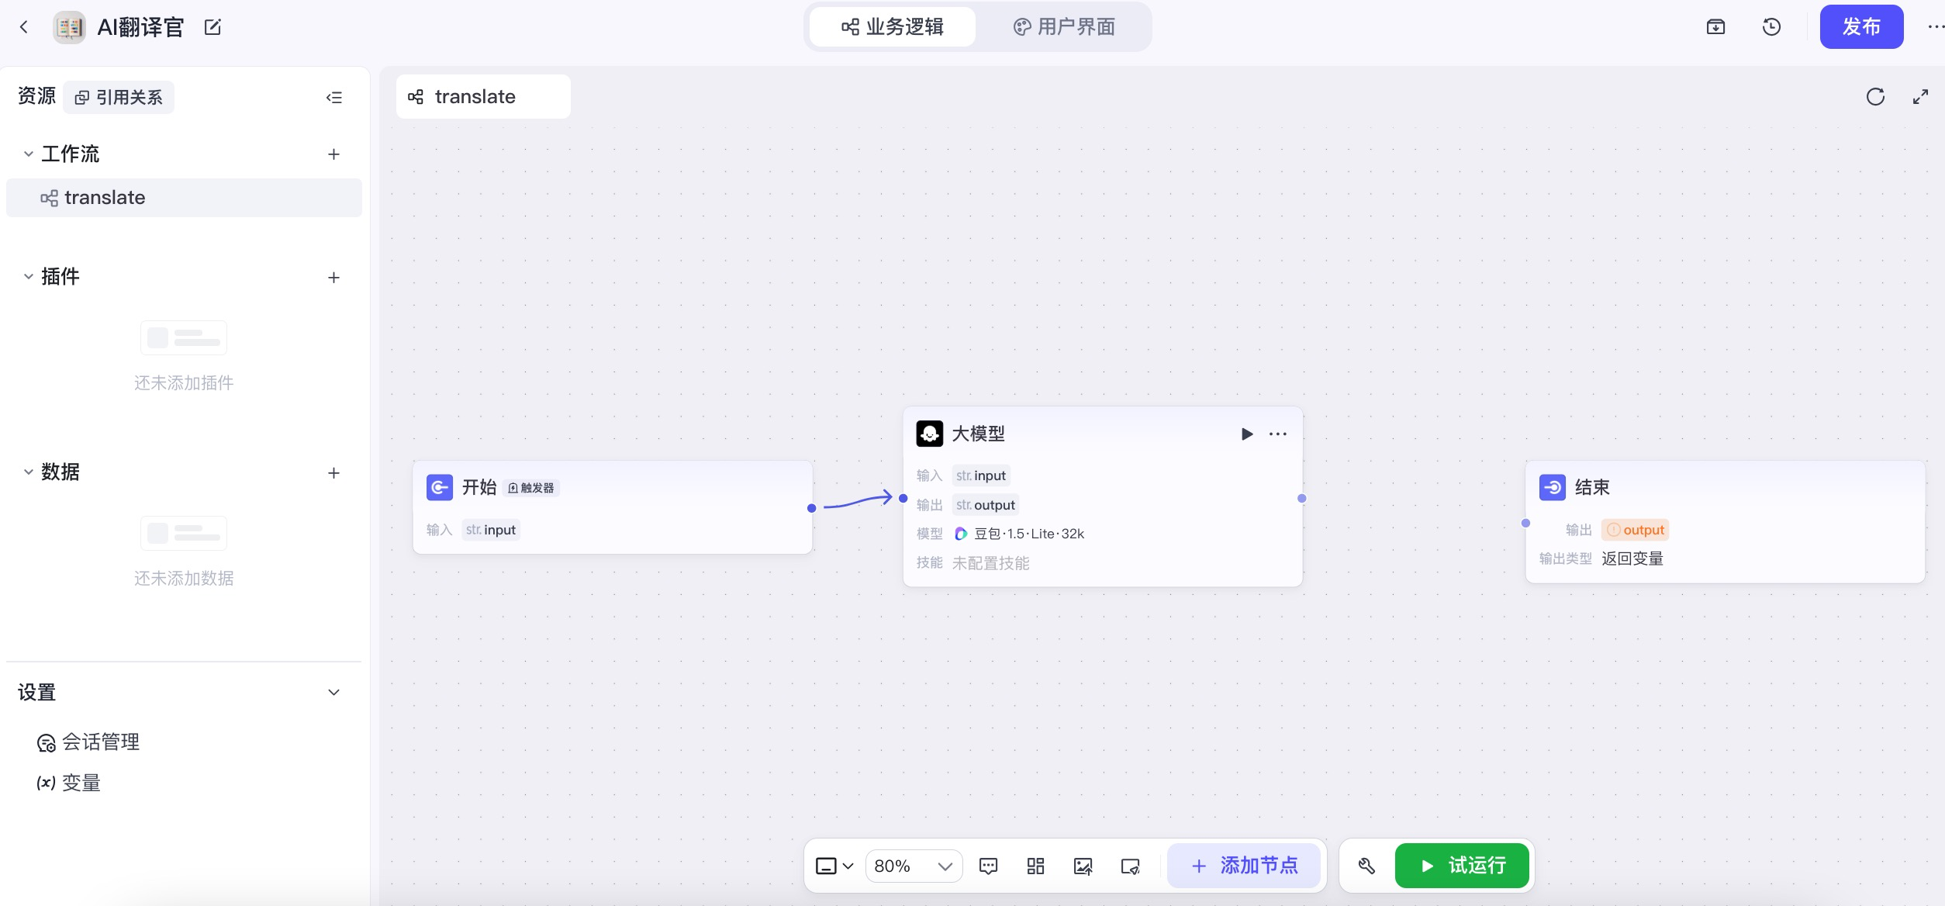
Task: Switch to the 引用关系 tab in the resource panel
Action: point(118,96)
